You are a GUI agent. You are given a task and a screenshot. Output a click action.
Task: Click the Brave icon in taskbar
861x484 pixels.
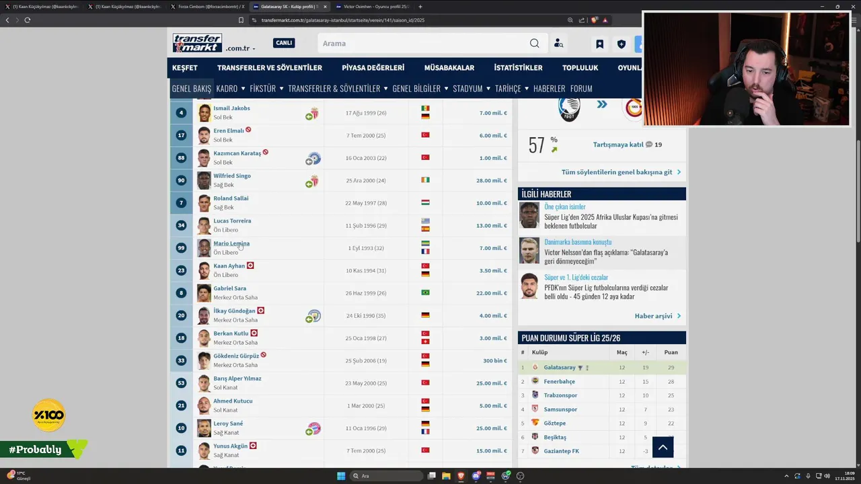click(461, 476)
